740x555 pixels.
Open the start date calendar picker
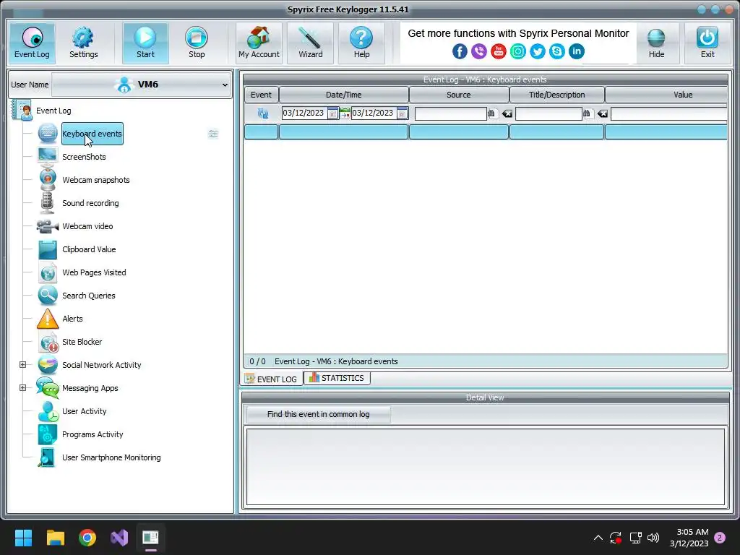pos(332,113)
